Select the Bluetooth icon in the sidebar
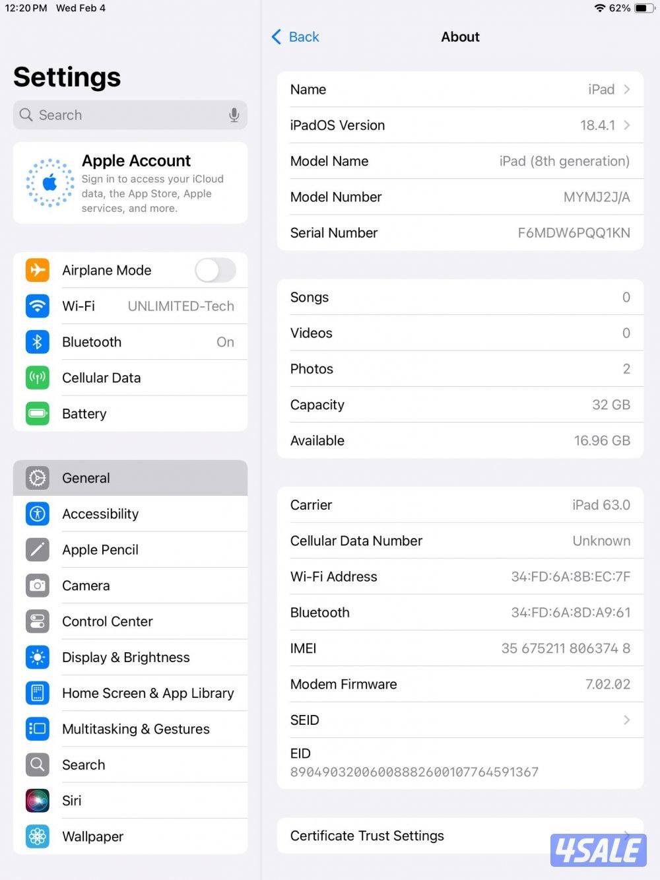The height and width of the screenshot is (880, 660). tap(38, 342)
